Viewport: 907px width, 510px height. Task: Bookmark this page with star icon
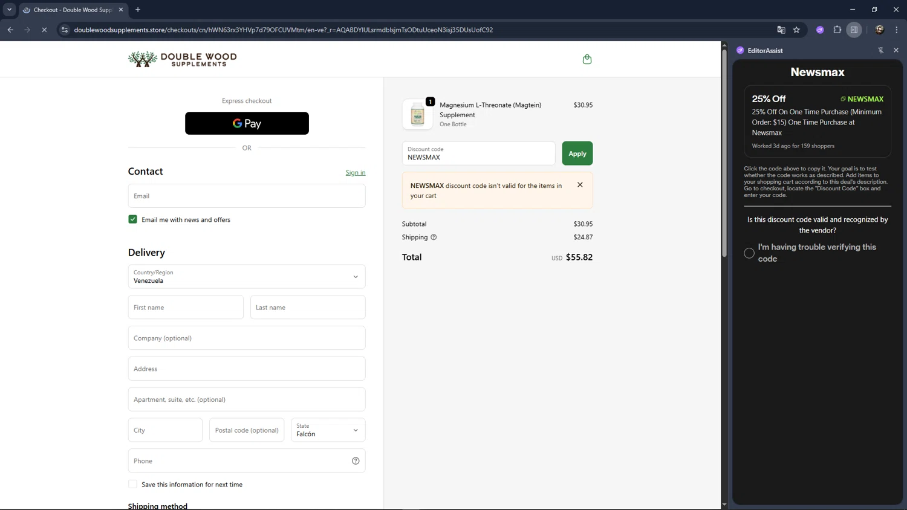796,30
